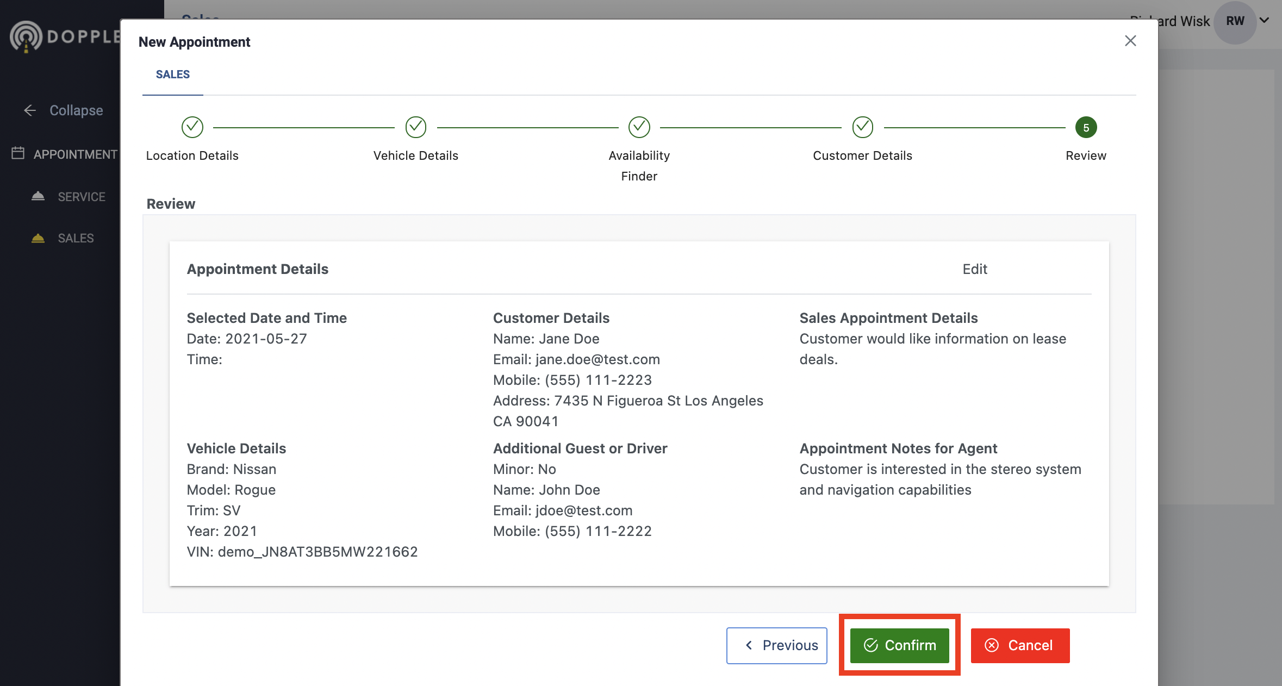This screenshot has height=686, width=1282.
Task: Click the Appointment calendar icon
Action: 18,154
